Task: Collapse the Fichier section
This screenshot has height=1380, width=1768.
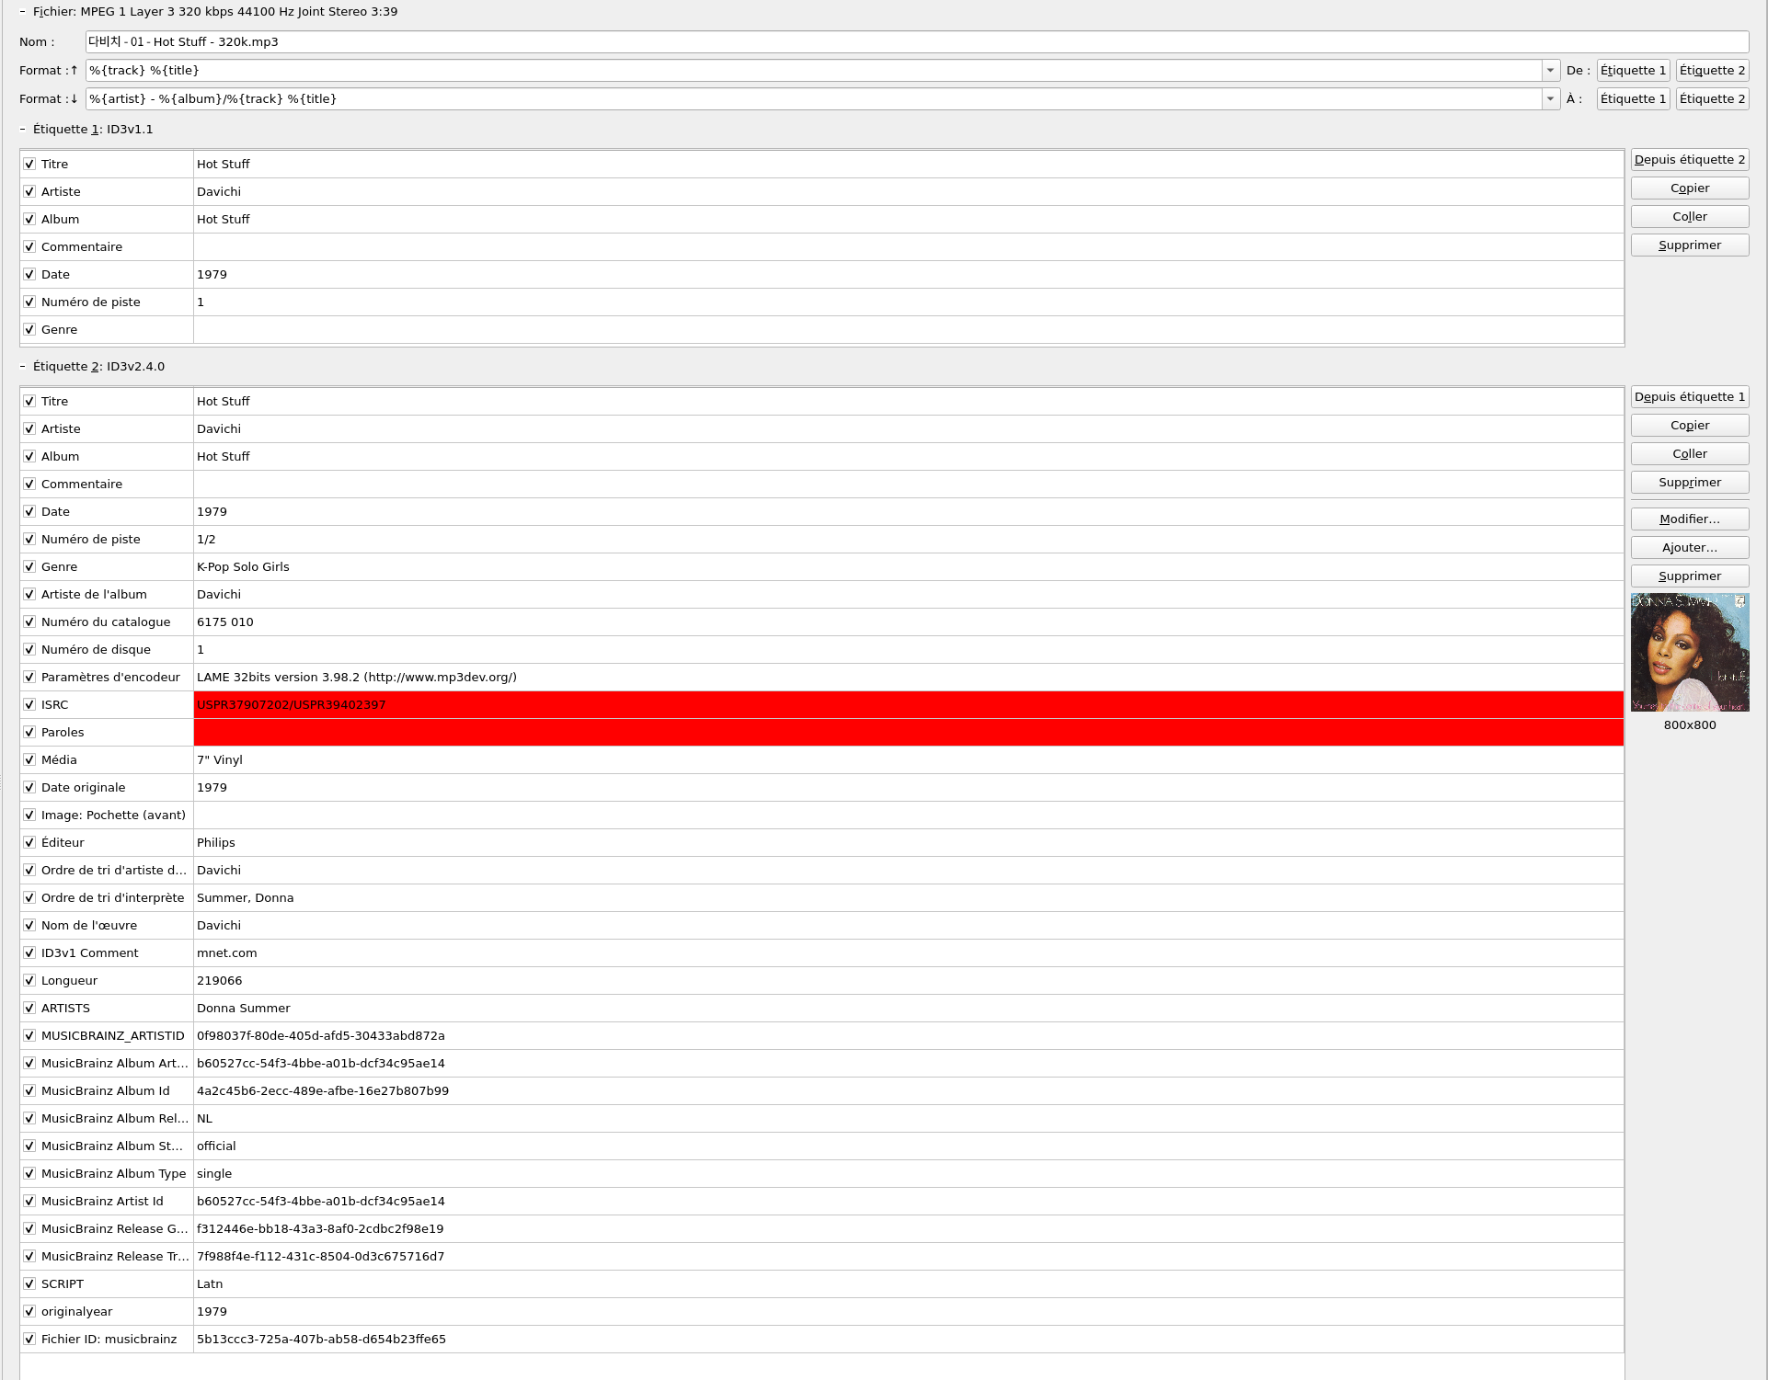Action: tap(23, 12)
